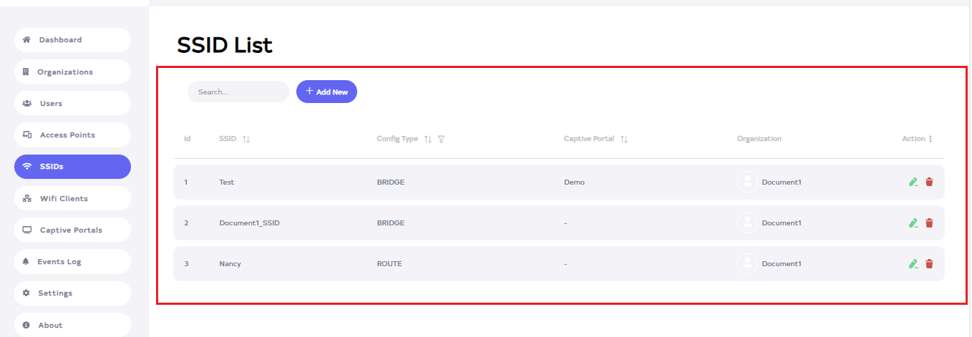Image resolution: width=972 pixels, height=337 pixels.
Task: Navigate to Captive Portals section
Action: point(72,230)
